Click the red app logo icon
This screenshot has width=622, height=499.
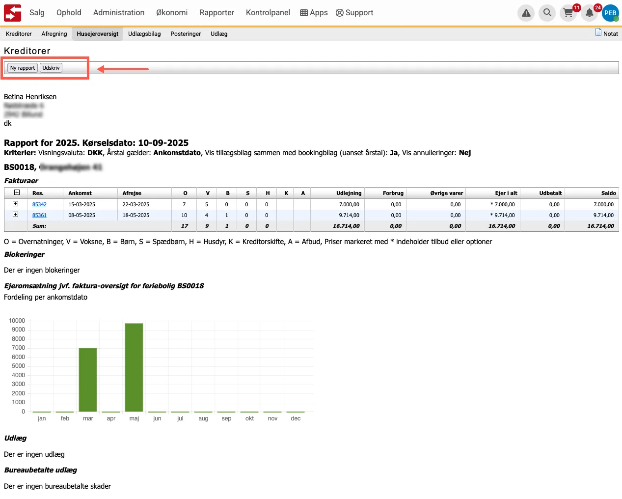[13, 13]
